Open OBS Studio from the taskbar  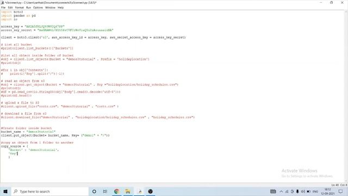click(151, 191)
